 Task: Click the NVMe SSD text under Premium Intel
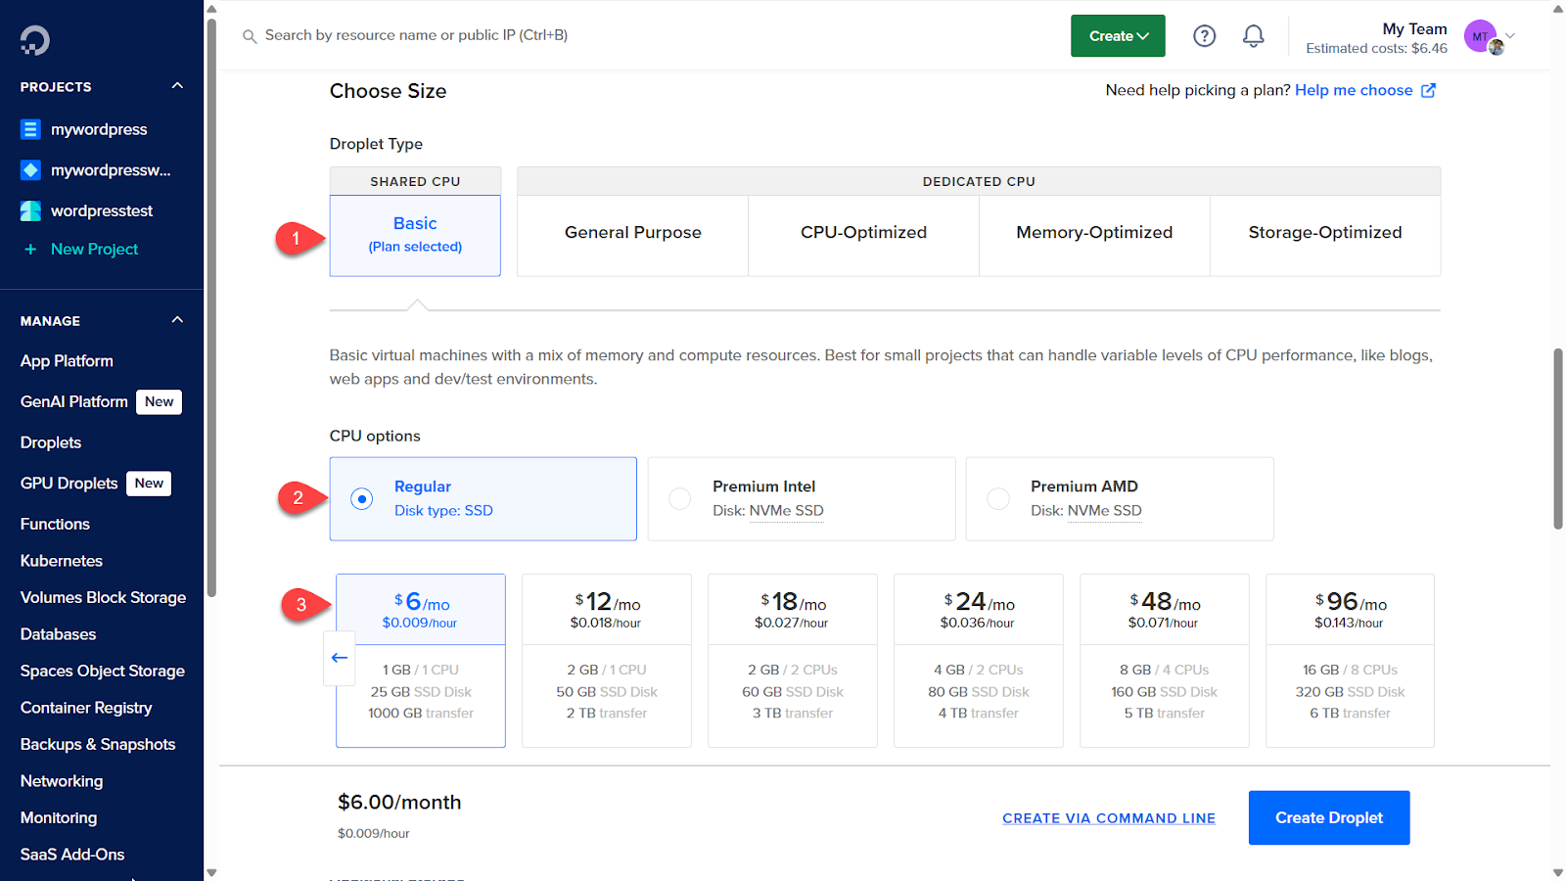pos(787,511)
